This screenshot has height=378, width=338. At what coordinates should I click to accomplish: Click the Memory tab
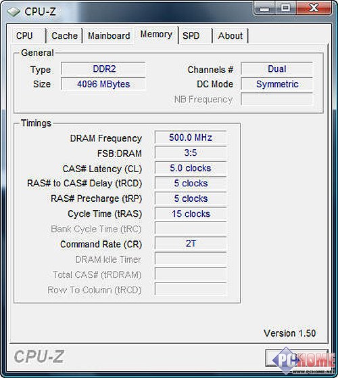(156, 35)
